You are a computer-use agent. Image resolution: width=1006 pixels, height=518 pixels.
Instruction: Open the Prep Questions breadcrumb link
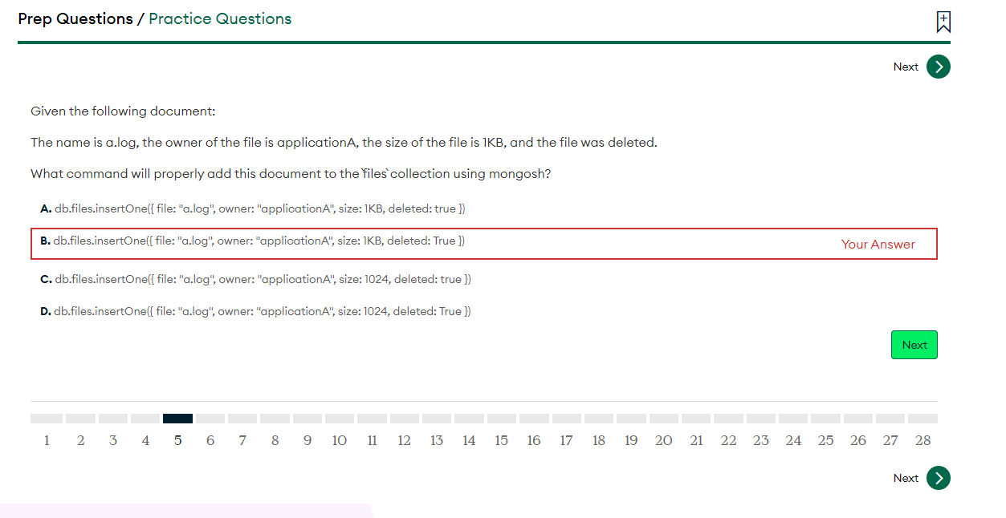75,19
